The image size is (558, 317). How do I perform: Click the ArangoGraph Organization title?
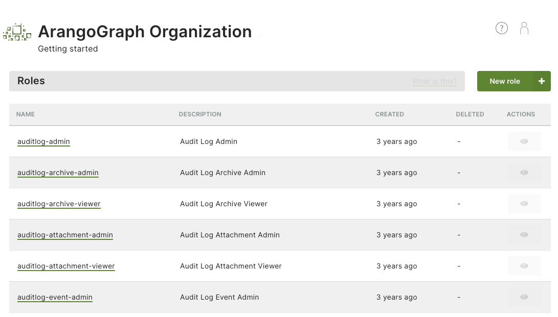click(145, 32)
